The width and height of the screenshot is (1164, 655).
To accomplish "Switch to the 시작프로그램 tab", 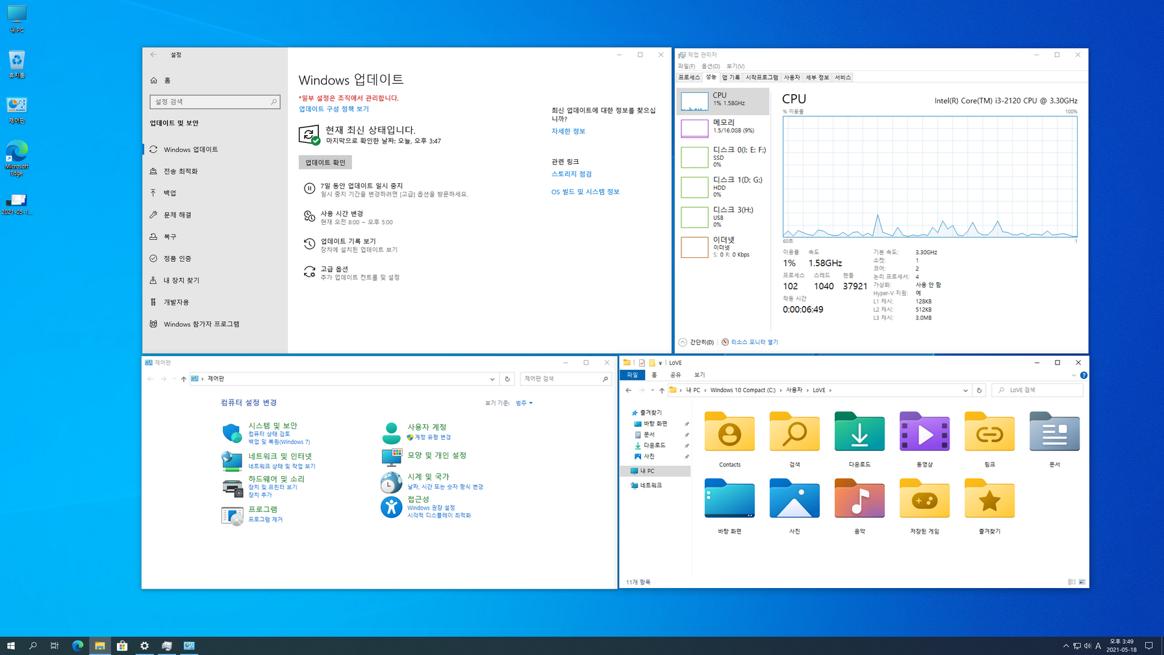I will pos(761,77).
